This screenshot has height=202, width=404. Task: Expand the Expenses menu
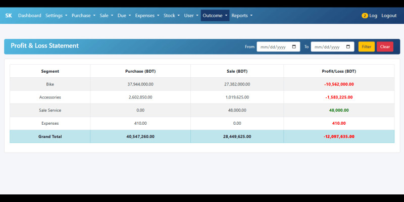pyautogui.click(x=147, y=16)
